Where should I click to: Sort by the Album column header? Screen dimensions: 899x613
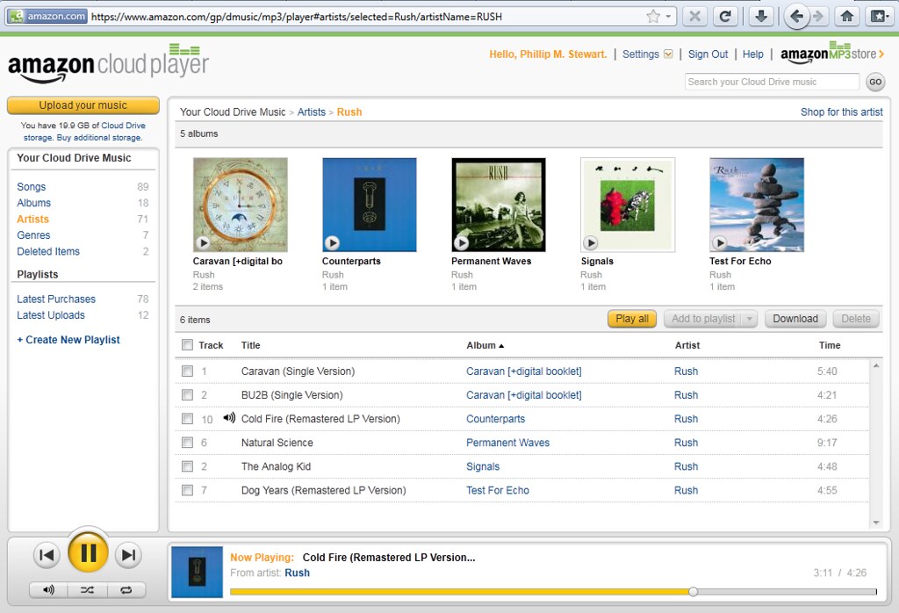485,345
